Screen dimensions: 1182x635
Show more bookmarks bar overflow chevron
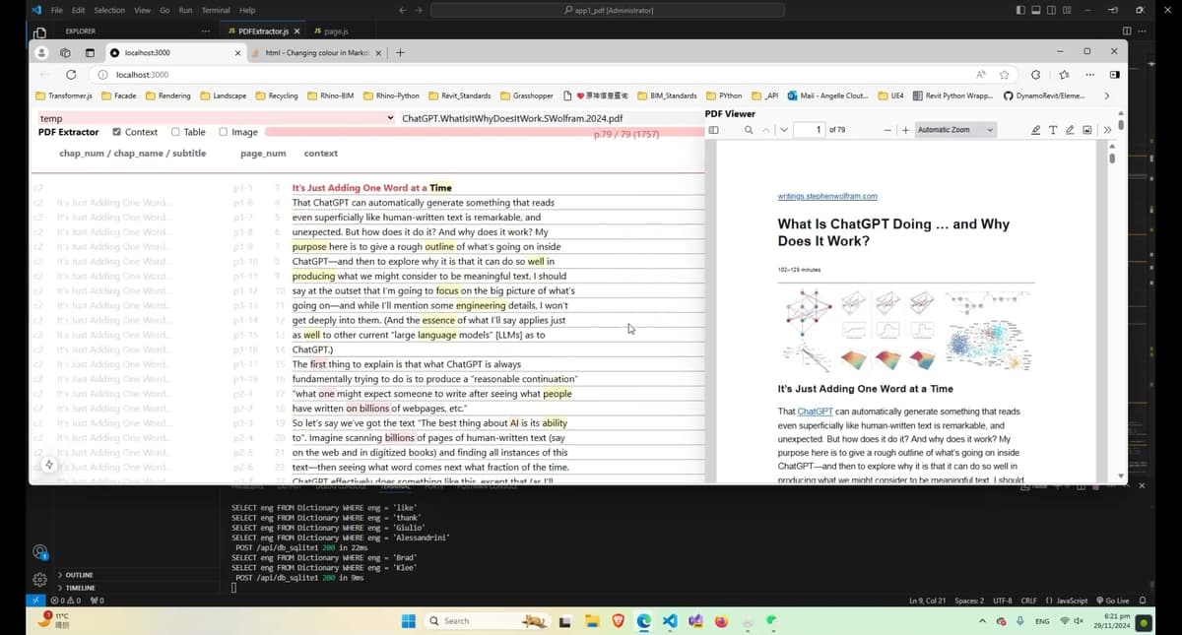pyautogui.click(x=1106, y=95)
